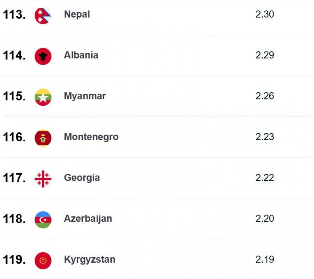This screenshot has height=279, width=314.
Task: Click the Azerbaijan flag icon
Action: click(43, 220)
